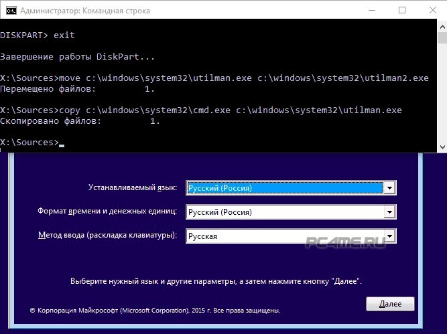
Task: Click the time format Русский (Россия) field
Action: point(284,212)
